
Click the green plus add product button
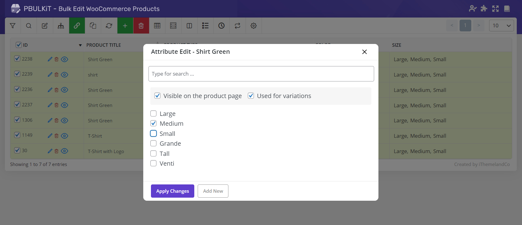[125, 26]
